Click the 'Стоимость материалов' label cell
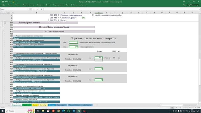The image size is (201, 113). click(71, 15)
